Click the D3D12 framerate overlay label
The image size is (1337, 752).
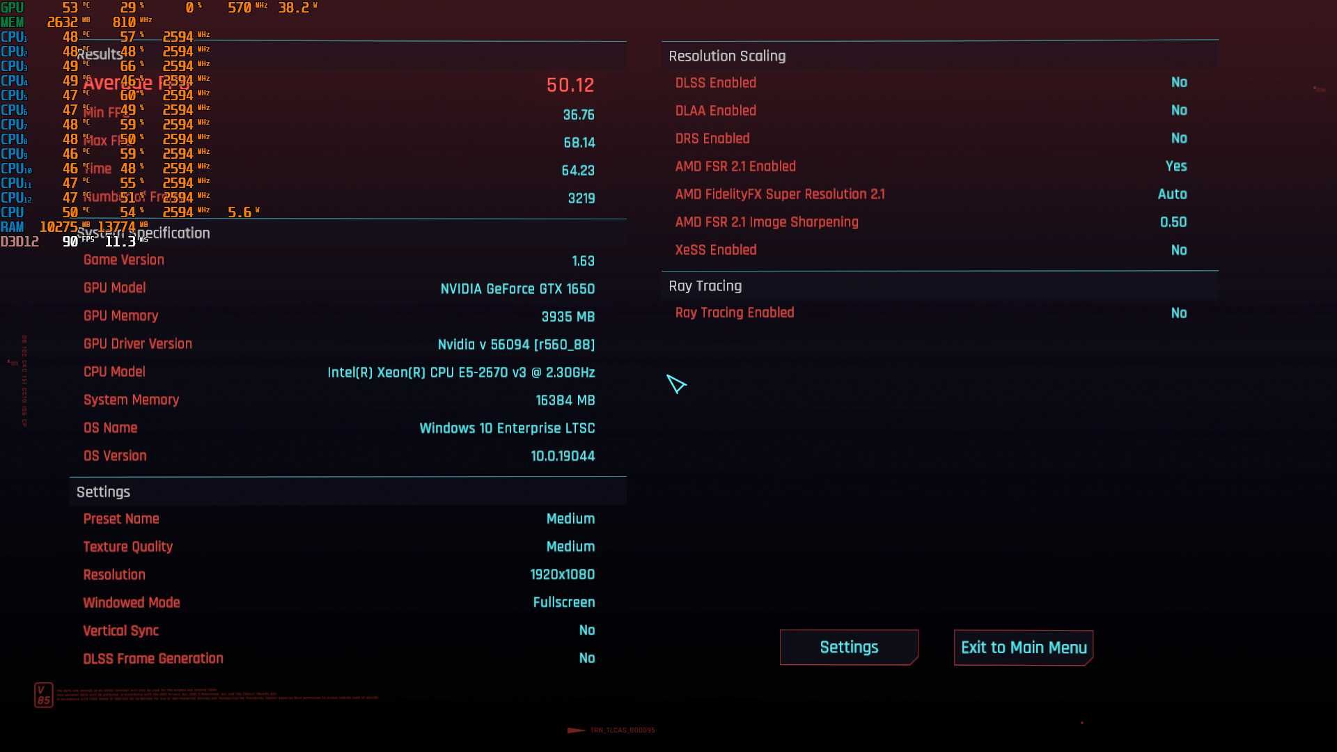click(x=19, y=242)
